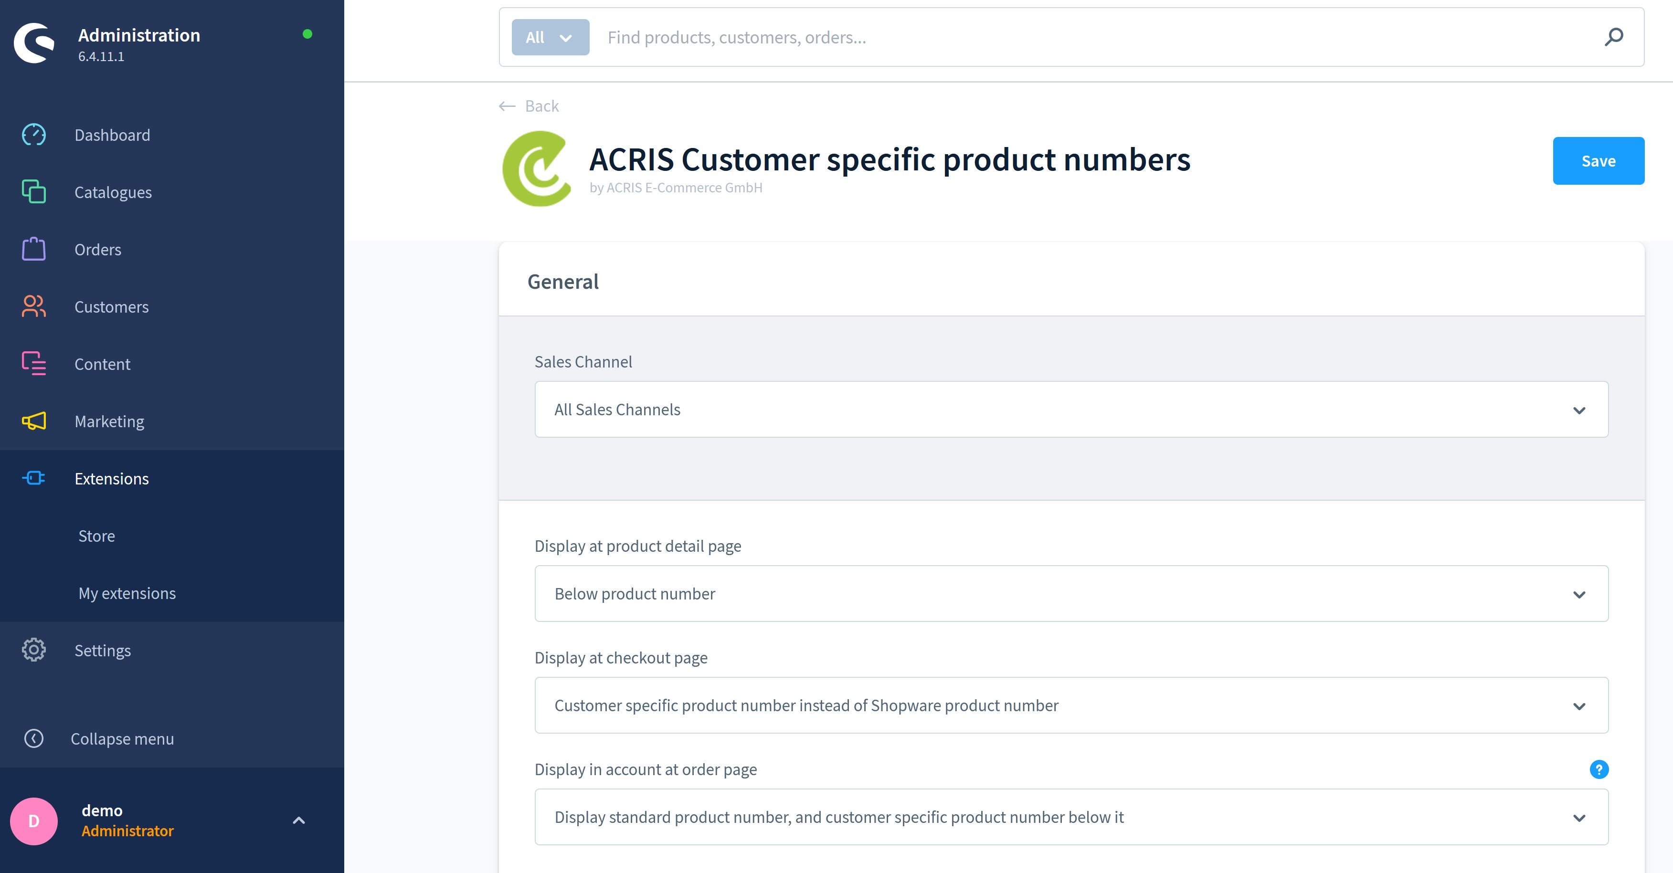Click the Marketing megaphone icon
The width and height of the screenshot is (1673, 873).
34,421
